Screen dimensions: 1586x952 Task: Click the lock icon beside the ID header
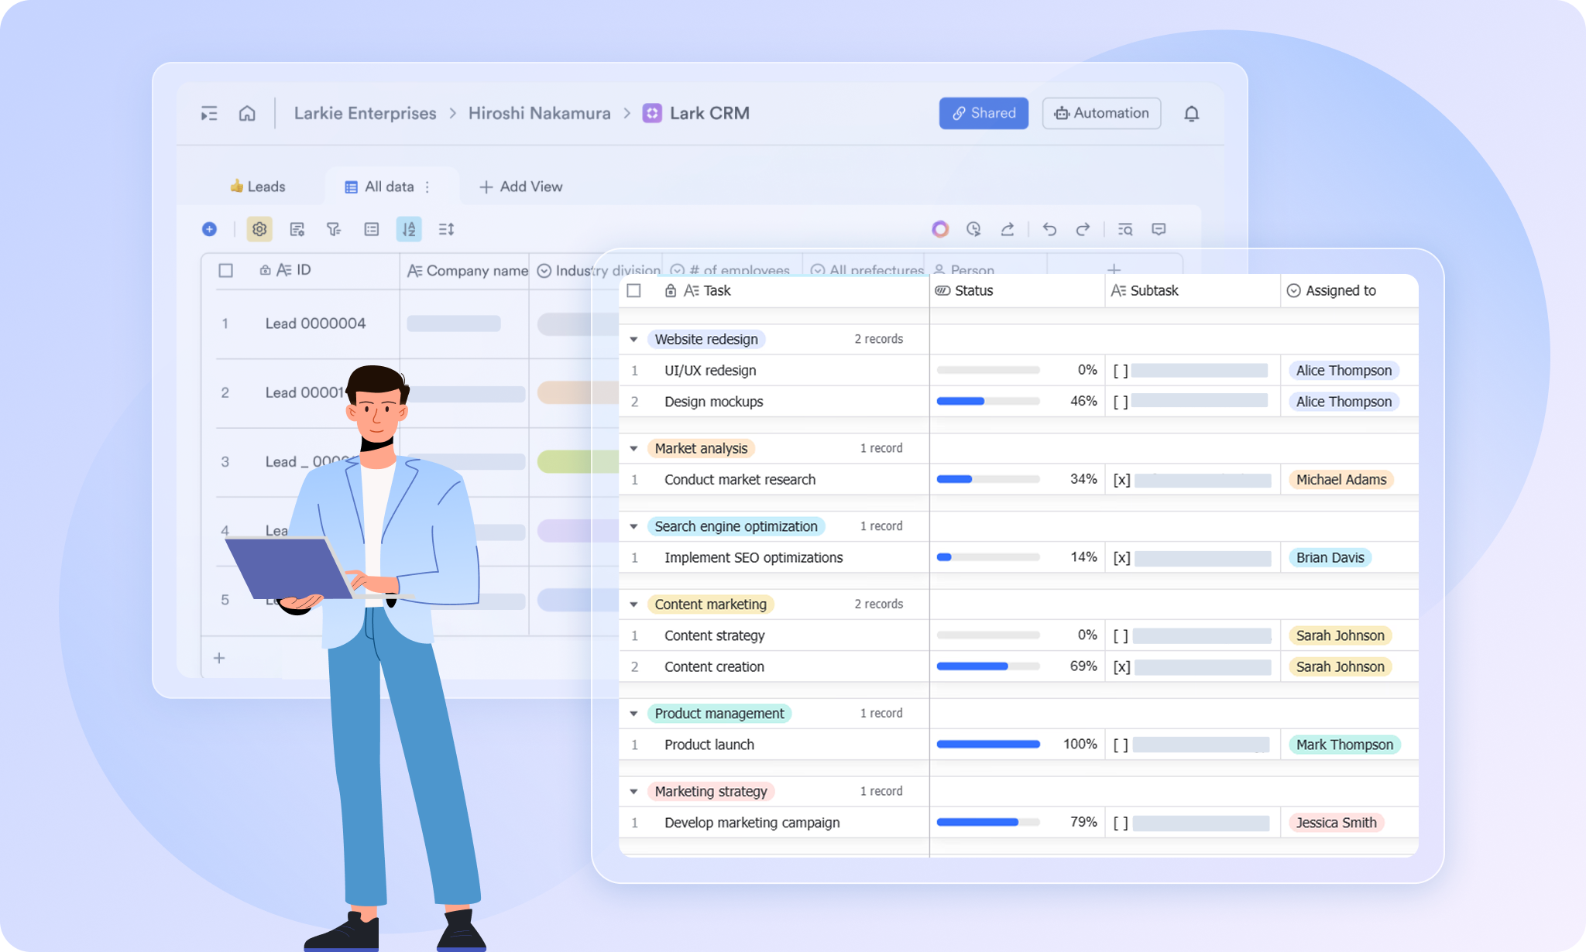[265, 270]
